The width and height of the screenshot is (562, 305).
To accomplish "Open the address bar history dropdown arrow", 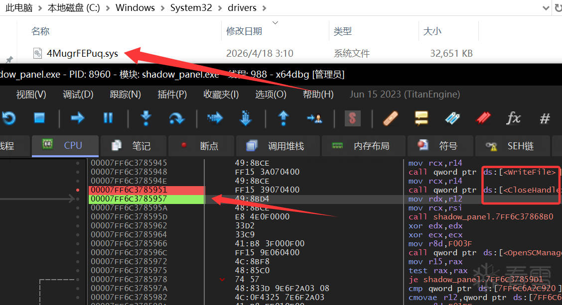I will [x=546, y=8].
